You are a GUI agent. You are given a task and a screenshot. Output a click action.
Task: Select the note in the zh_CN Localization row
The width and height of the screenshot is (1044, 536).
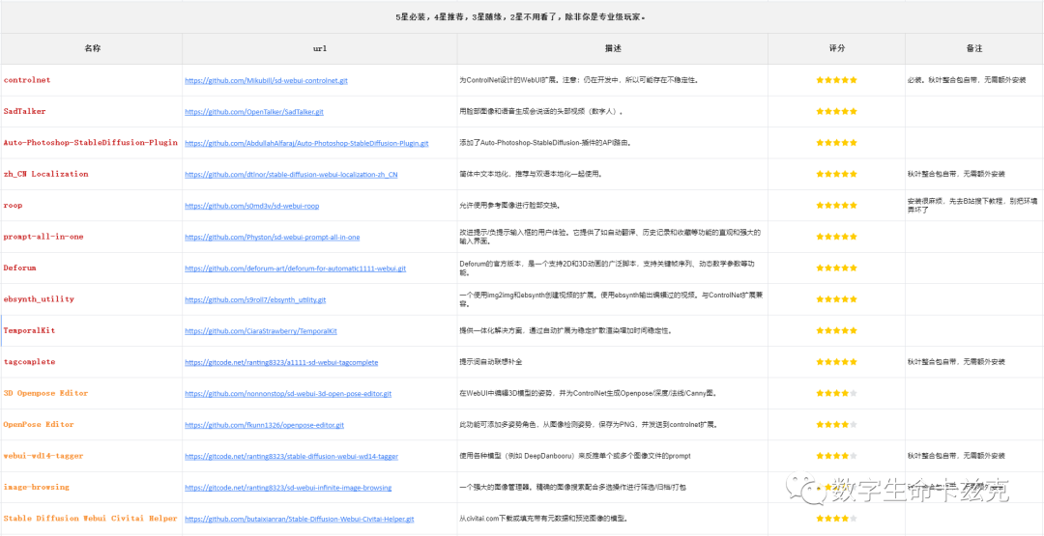tap(956, 174)
